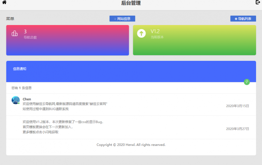Open the 网站信息 button
Screen dimensions: 262x165
tap(122, 19)
